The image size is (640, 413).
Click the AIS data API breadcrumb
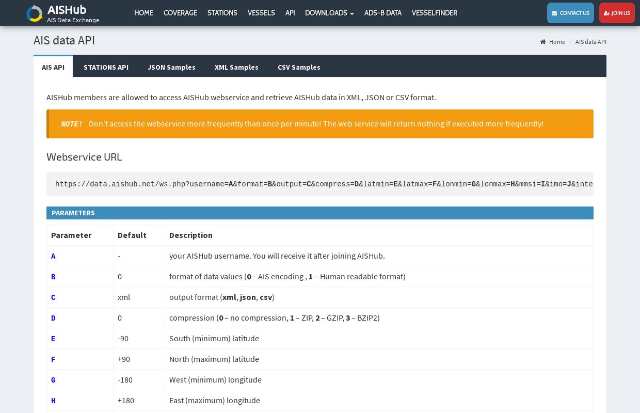point(591,42)
